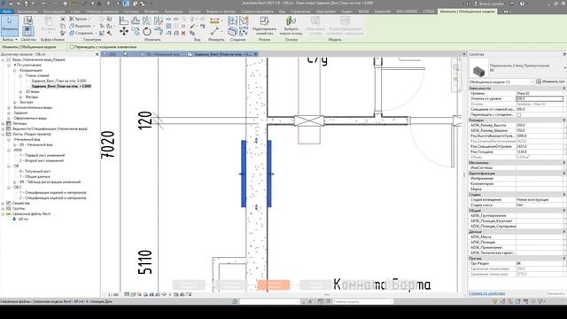The image size is (567, 319).
Task: Click the 'Отметка от уровня' value field
Action: 540,98
